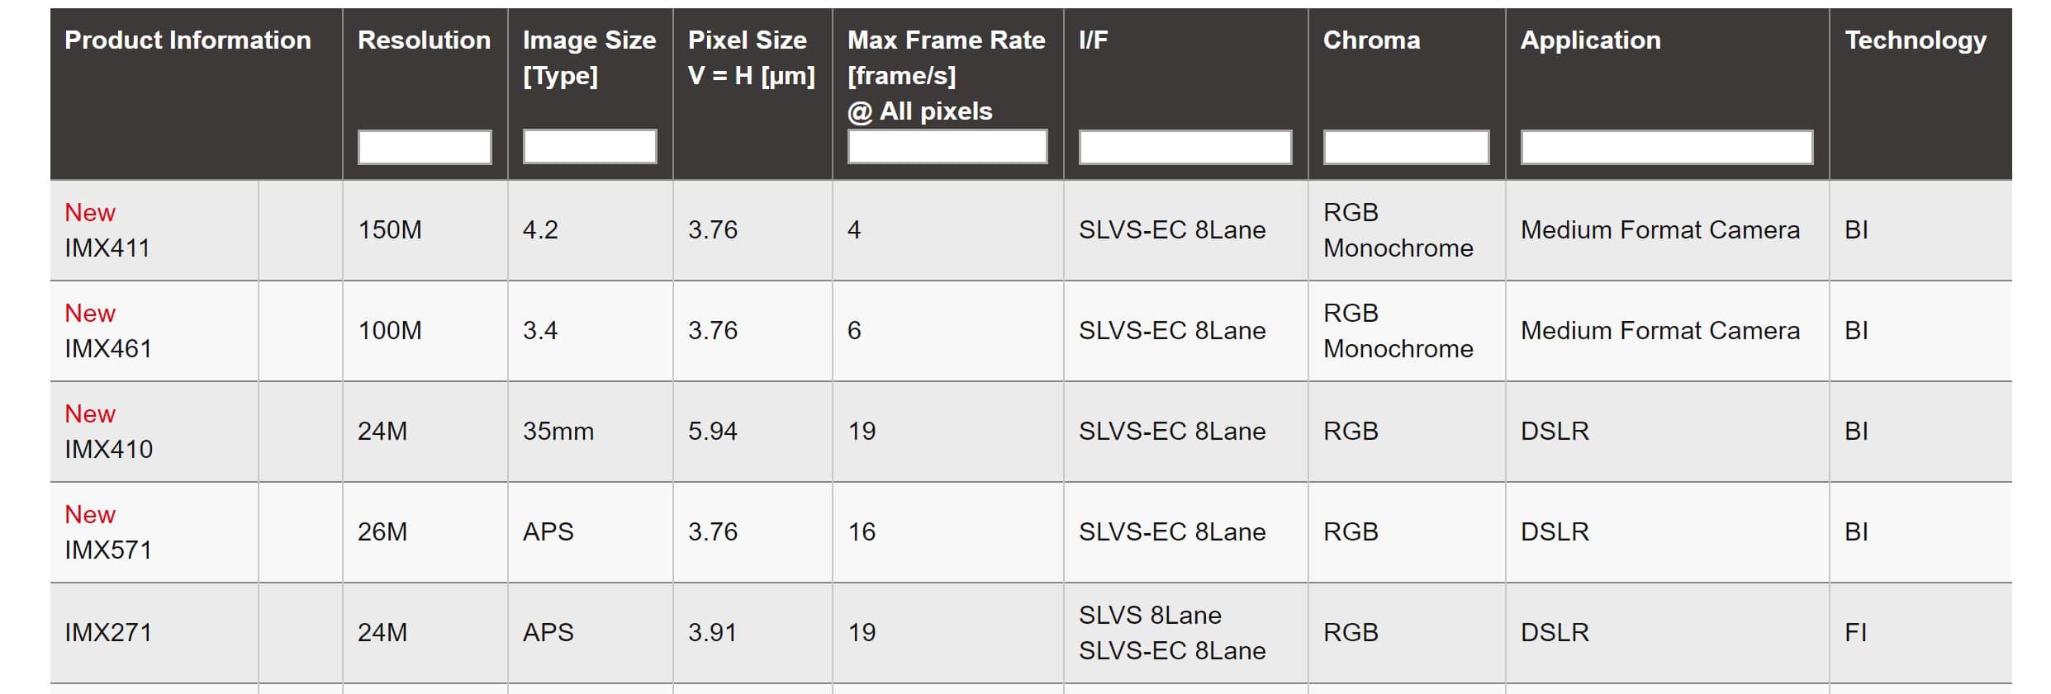This screenshot has width=2051, height=694.
Task: Click the Max Frame Rate filter box
Action: pyautogui.click(x=947, y=147)
